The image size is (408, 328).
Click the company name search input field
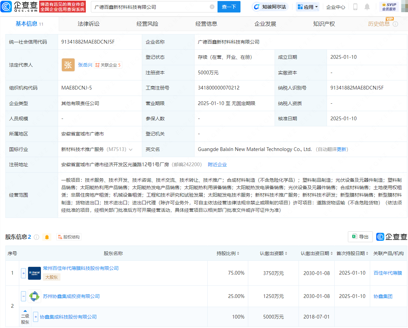click(x=145, y=7)
